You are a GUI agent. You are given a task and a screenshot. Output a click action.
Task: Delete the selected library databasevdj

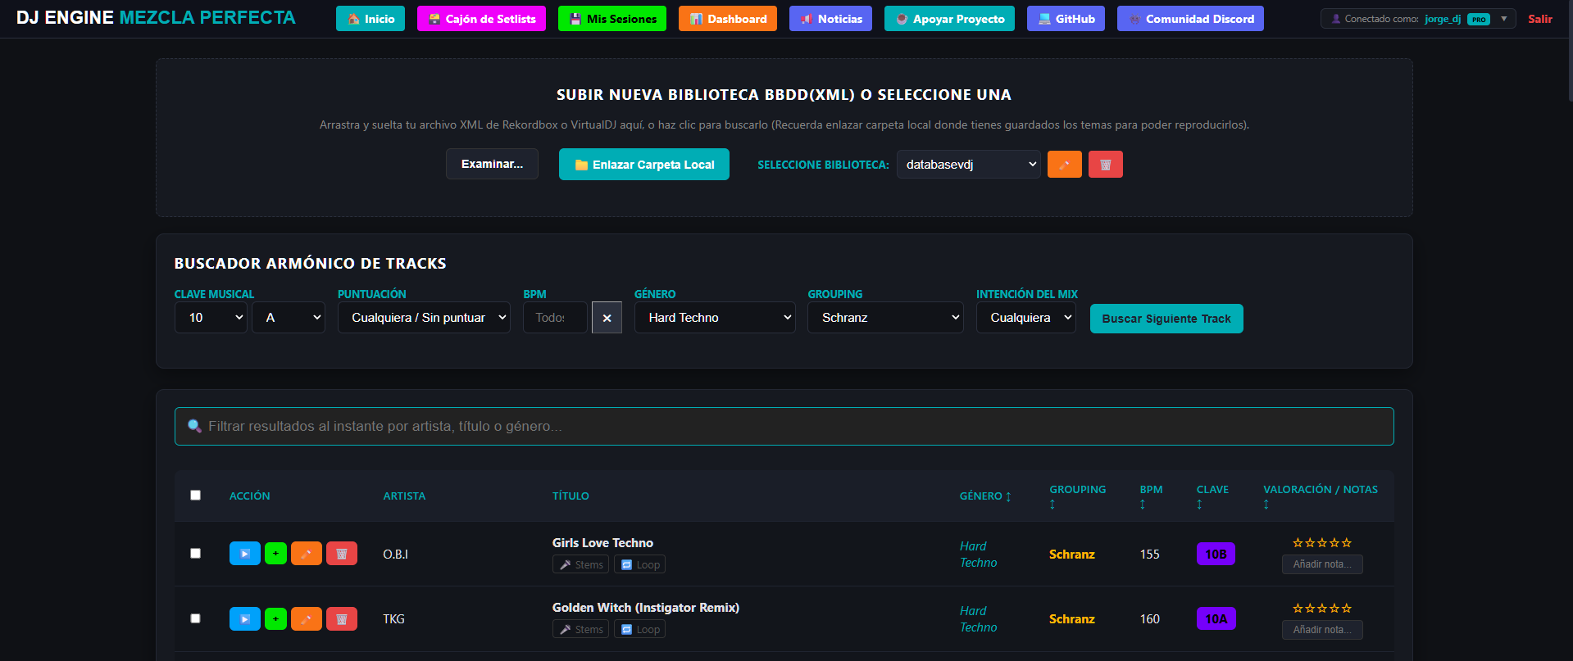click(1105, 165)
